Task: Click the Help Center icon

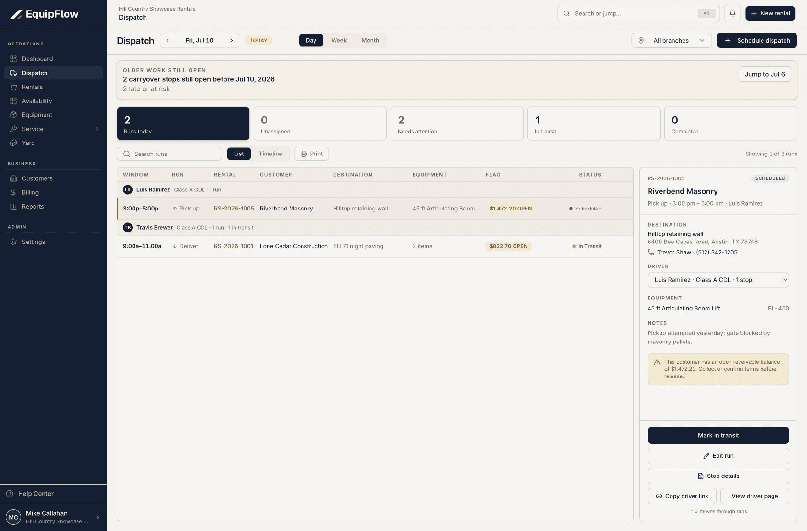Action: point(10,494)
